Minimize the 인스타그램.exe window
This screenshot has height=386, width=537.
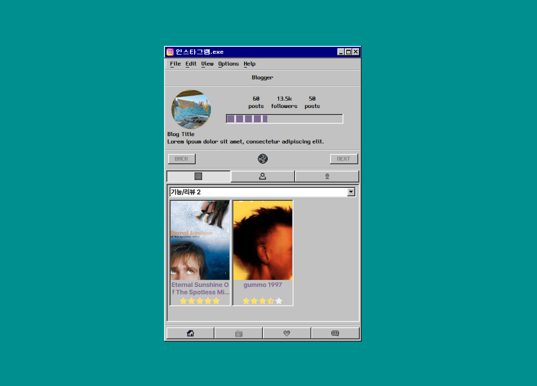pos(341,52)
